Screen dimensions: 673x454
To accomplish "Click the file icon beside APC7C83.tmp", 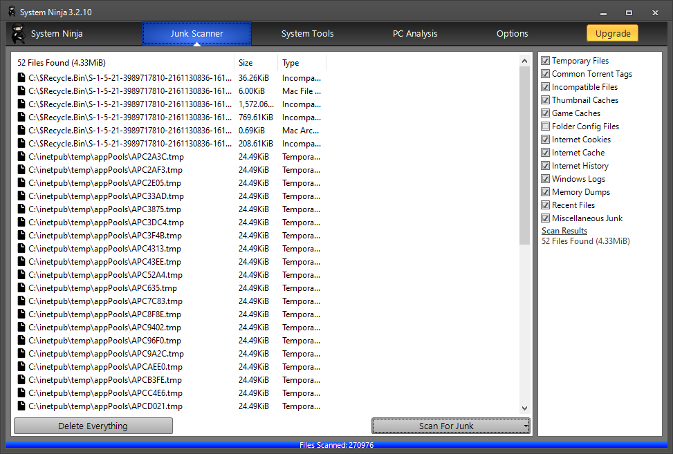I will click(21, 301).
